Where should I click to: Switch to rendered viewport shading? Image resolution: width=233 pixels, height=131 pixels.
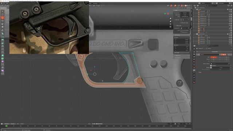click(x=189, y=6)
